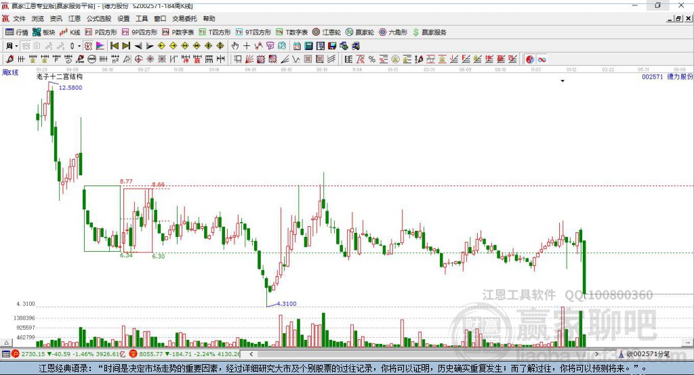Screen dimensions: 694x375
Task: Open the T数字表 number table
Action: point(291,32)
